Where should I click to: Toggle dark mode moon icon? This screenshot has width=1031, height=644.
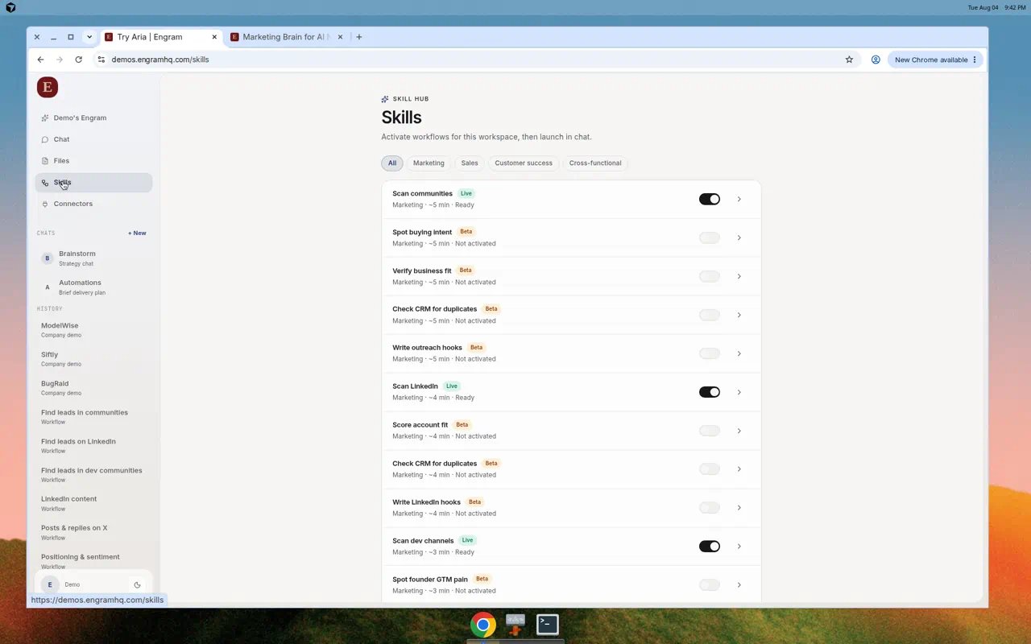(138, 585)
